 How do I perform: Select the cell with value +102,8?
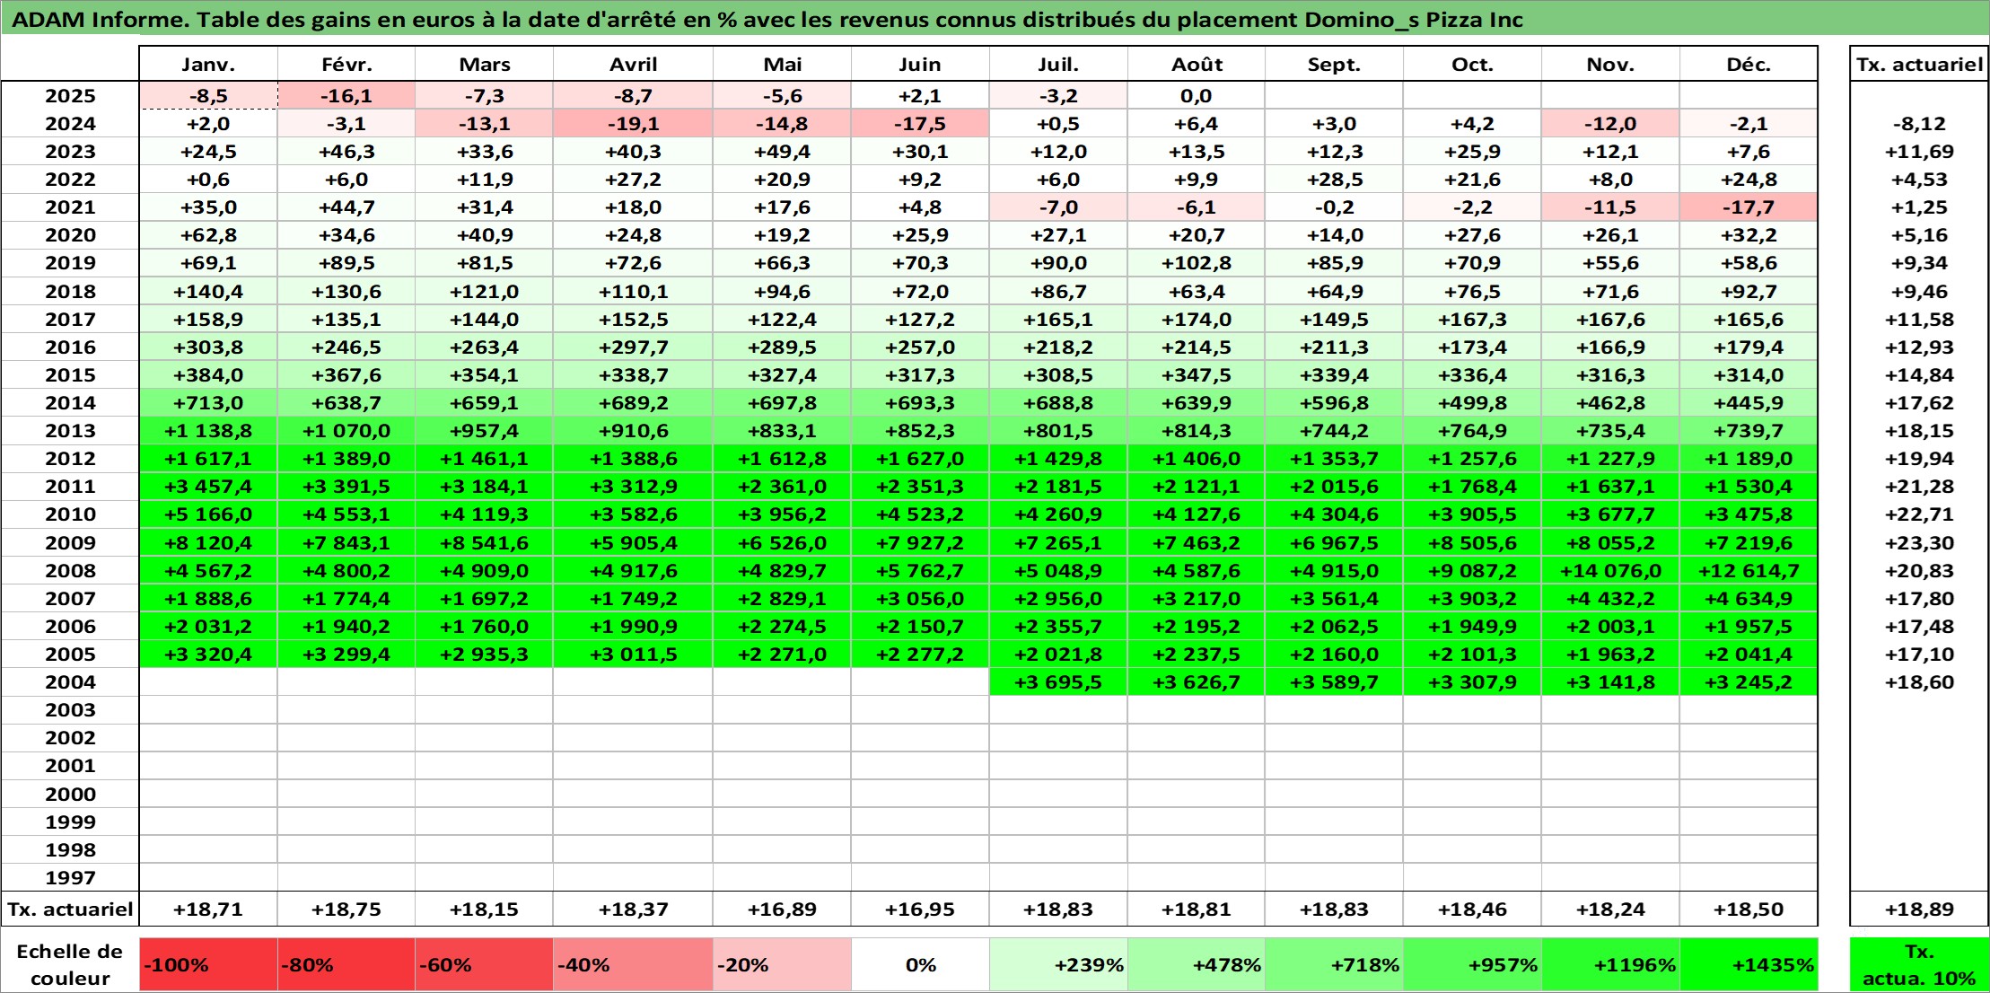click(1197, 263)
